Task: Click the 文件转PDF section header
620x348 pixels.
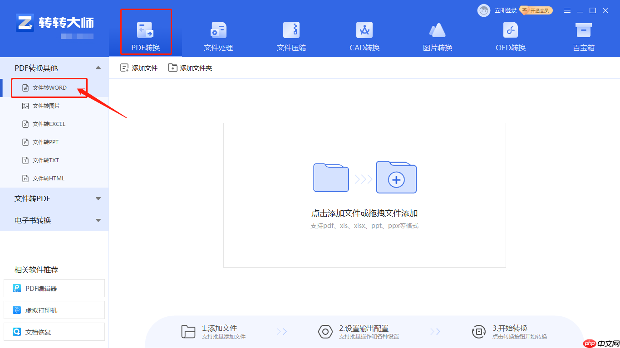Action: click(x=54, y=198)
